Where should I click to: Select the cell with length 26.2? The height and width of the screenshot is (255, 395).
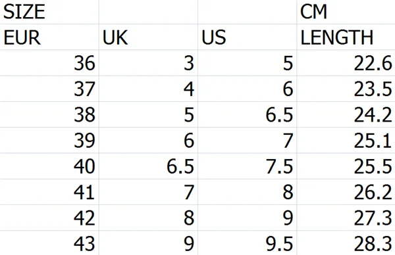[346, 192]
